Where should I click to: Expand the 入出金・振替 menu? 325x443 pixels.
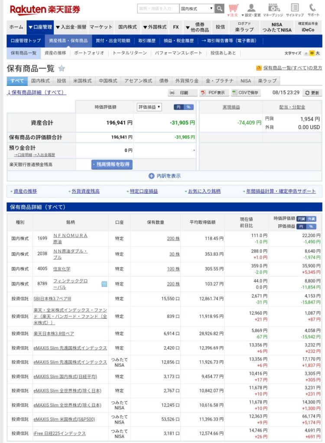coord(71,27)
